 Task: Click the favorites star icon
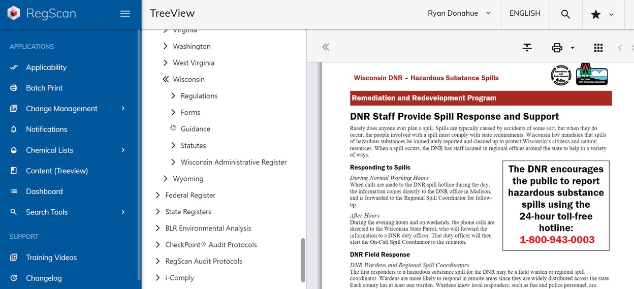point(596,14)
